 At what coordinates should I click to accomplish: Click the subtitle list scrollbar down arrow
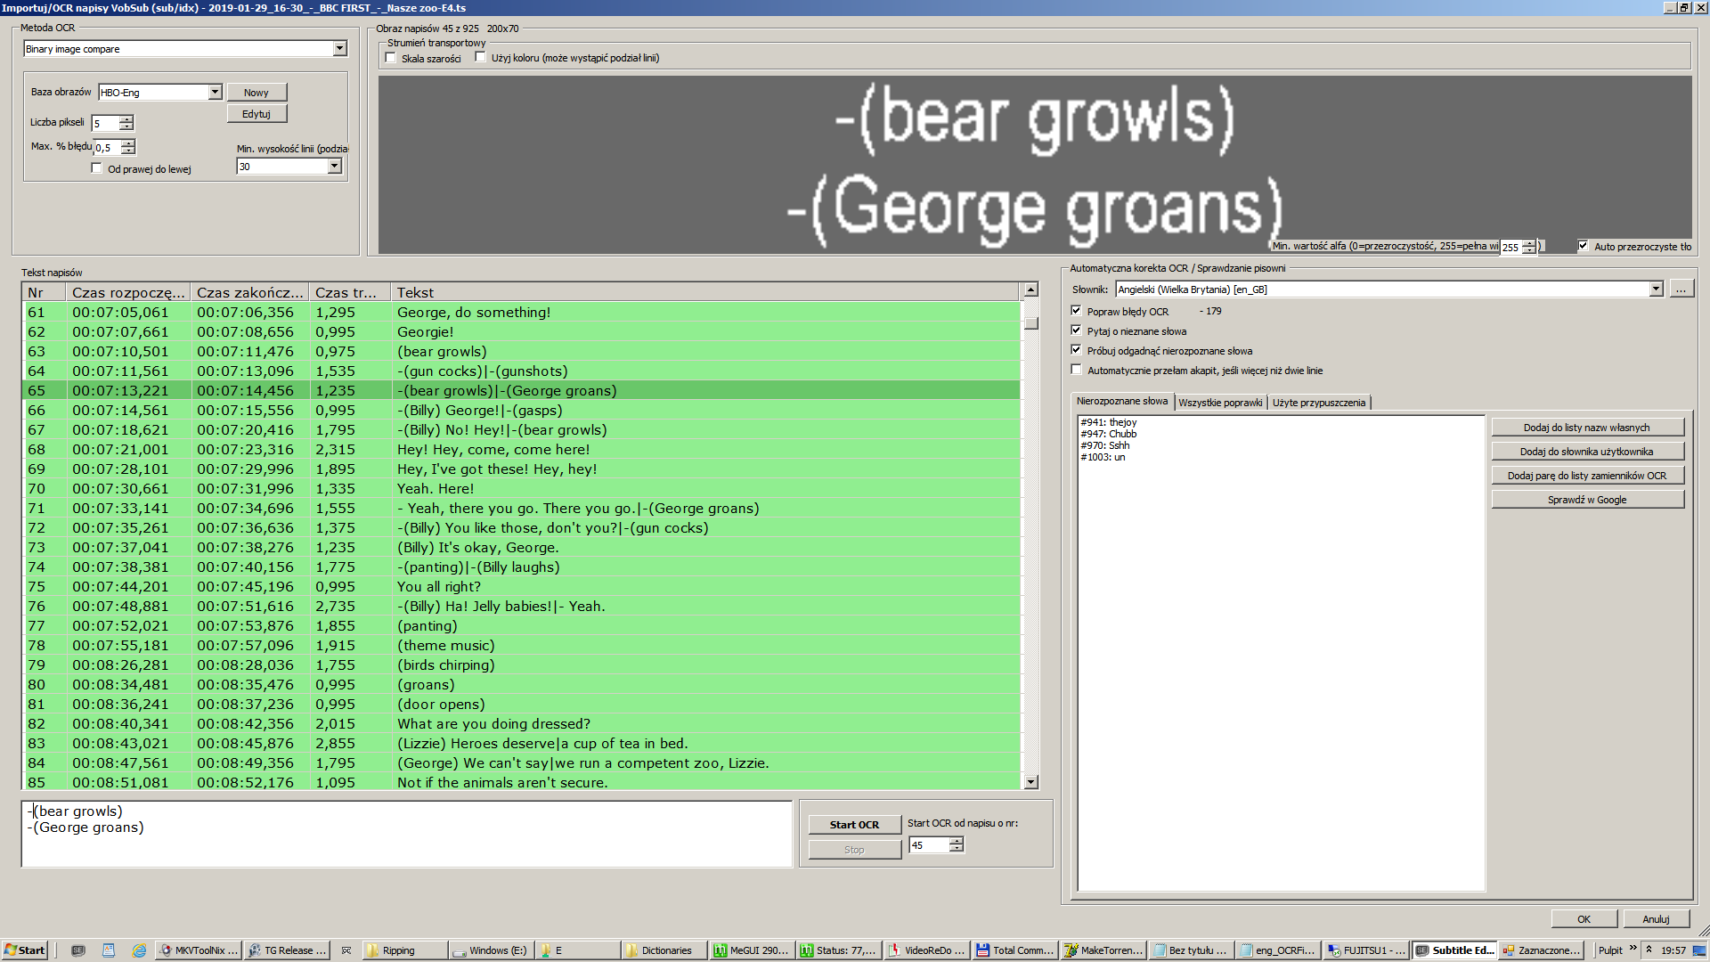pos(1030,782)
